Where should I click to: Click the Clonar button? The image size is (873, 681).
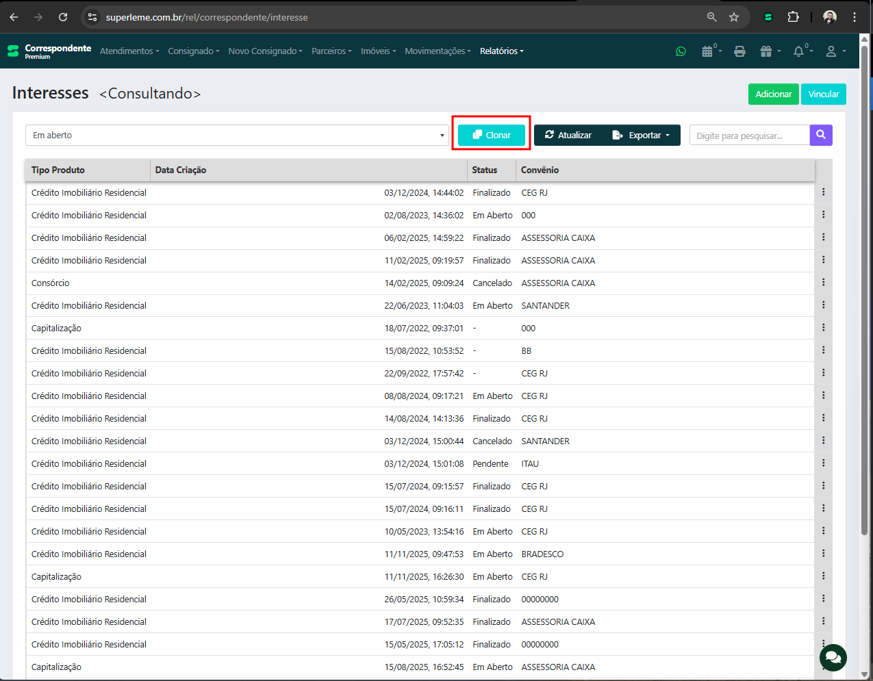pos(492,136)
